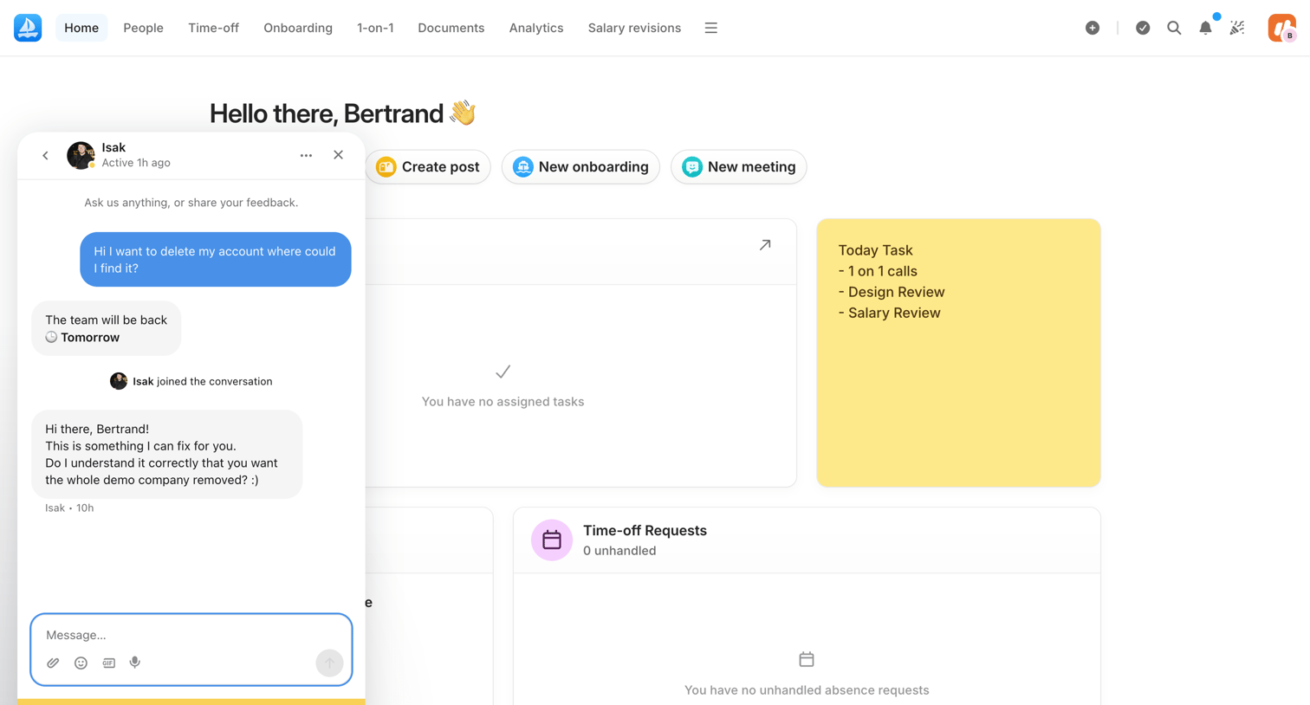Open the notifications bell
1310x705 pixels.
click(1205, 28)
